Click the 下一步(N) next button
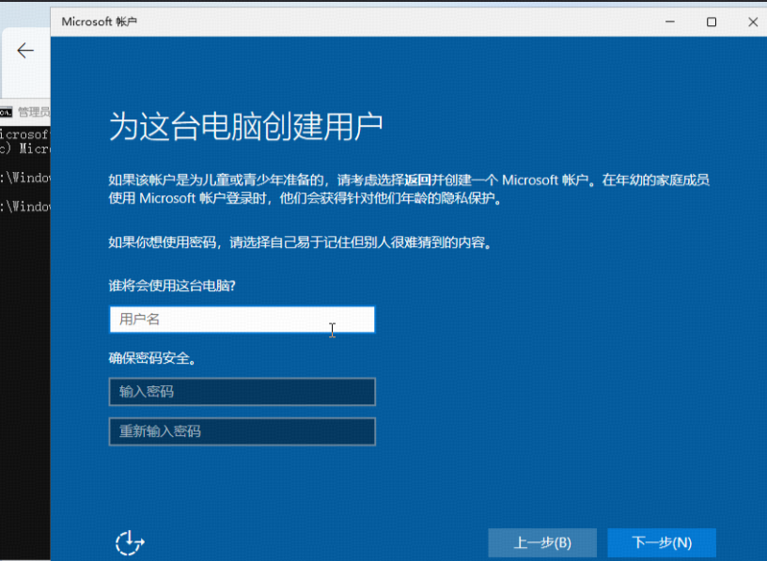767x561 pixels. [662, 542]
